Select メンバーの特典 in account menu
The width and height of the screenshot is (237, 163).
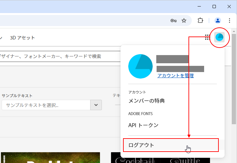tap(146, 101)
